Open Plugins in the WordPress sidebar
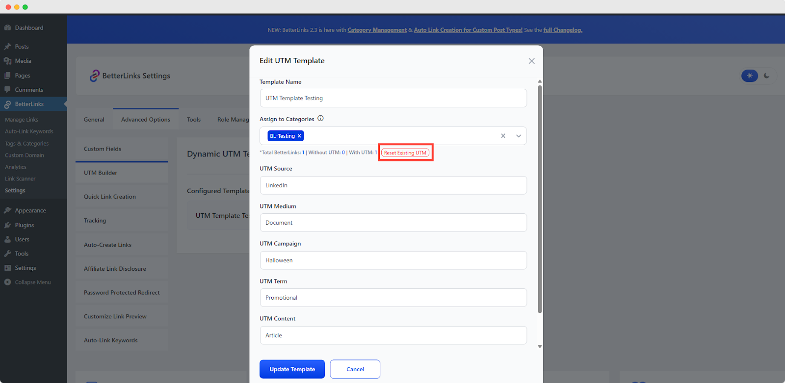The height and width of the screenshot is (383, 785). pyautogui.click(x=24, y=225)
